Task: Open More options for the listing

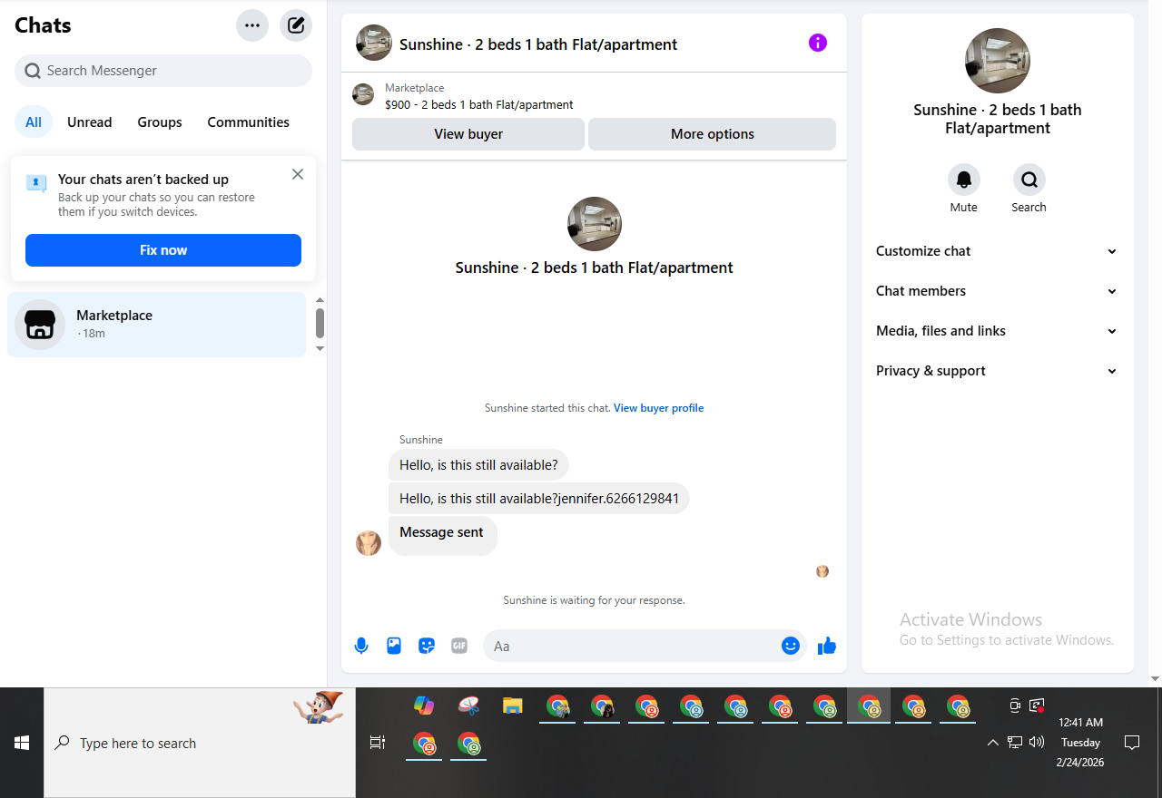Action: click(713, 134)
